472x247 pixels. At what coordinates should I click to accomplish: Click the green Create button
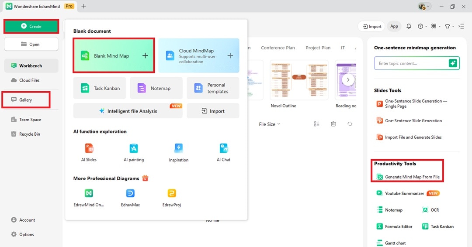point(31,27)
